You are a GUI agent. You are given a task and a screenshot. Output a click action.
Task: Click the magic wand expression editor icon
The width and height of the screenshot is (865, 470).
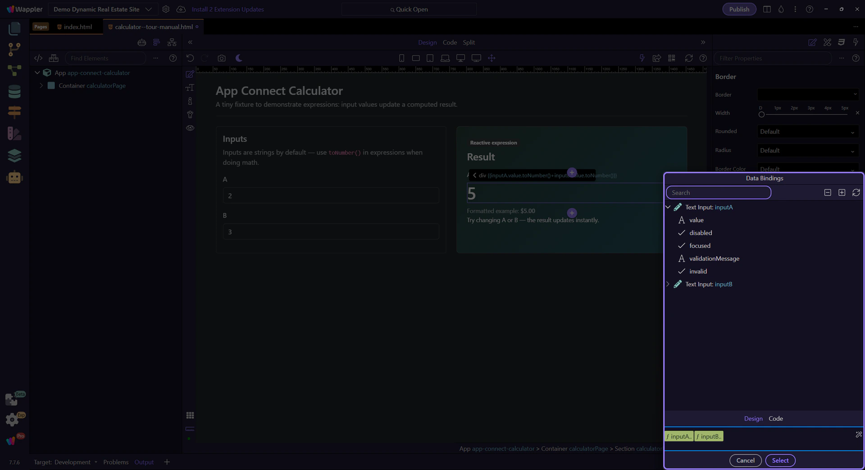point(859,434)
